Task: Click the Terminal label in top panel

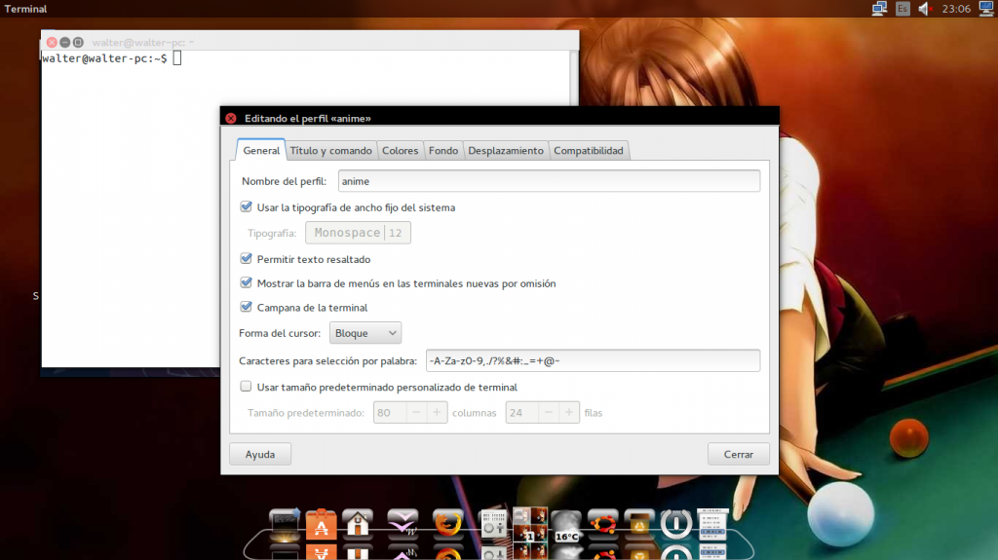Action: (25, 9)
